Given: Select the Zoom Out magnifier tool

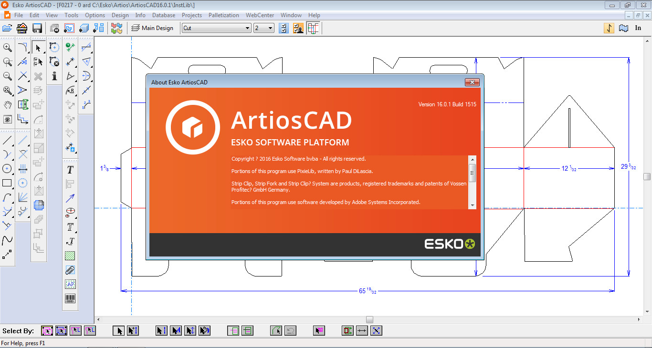Looking at the screenshot, I should click(x=8, y=76).
